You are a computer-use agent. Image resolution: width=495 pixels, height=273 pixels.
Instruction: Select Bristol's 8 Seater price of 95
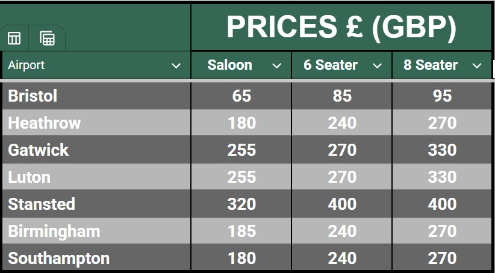coord(442,96)
